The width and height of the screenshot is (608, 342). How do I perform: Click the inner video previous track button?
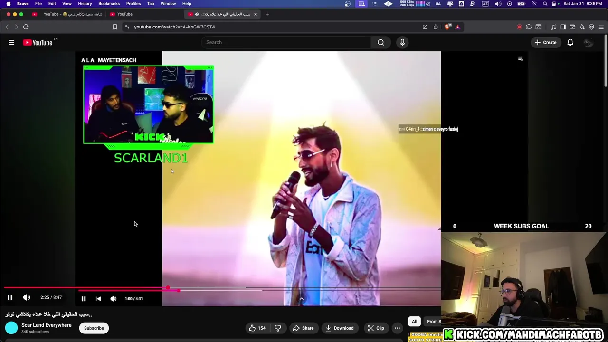(x=98, y=299)
